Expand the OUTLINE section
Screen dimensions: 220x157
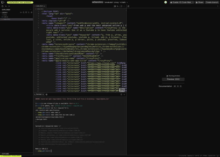coord(5,154)
